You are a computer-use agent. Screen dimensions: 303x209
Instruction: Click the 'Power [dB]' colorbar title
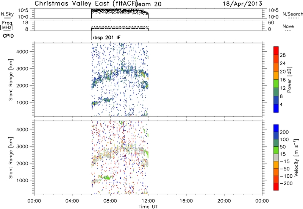289,80
